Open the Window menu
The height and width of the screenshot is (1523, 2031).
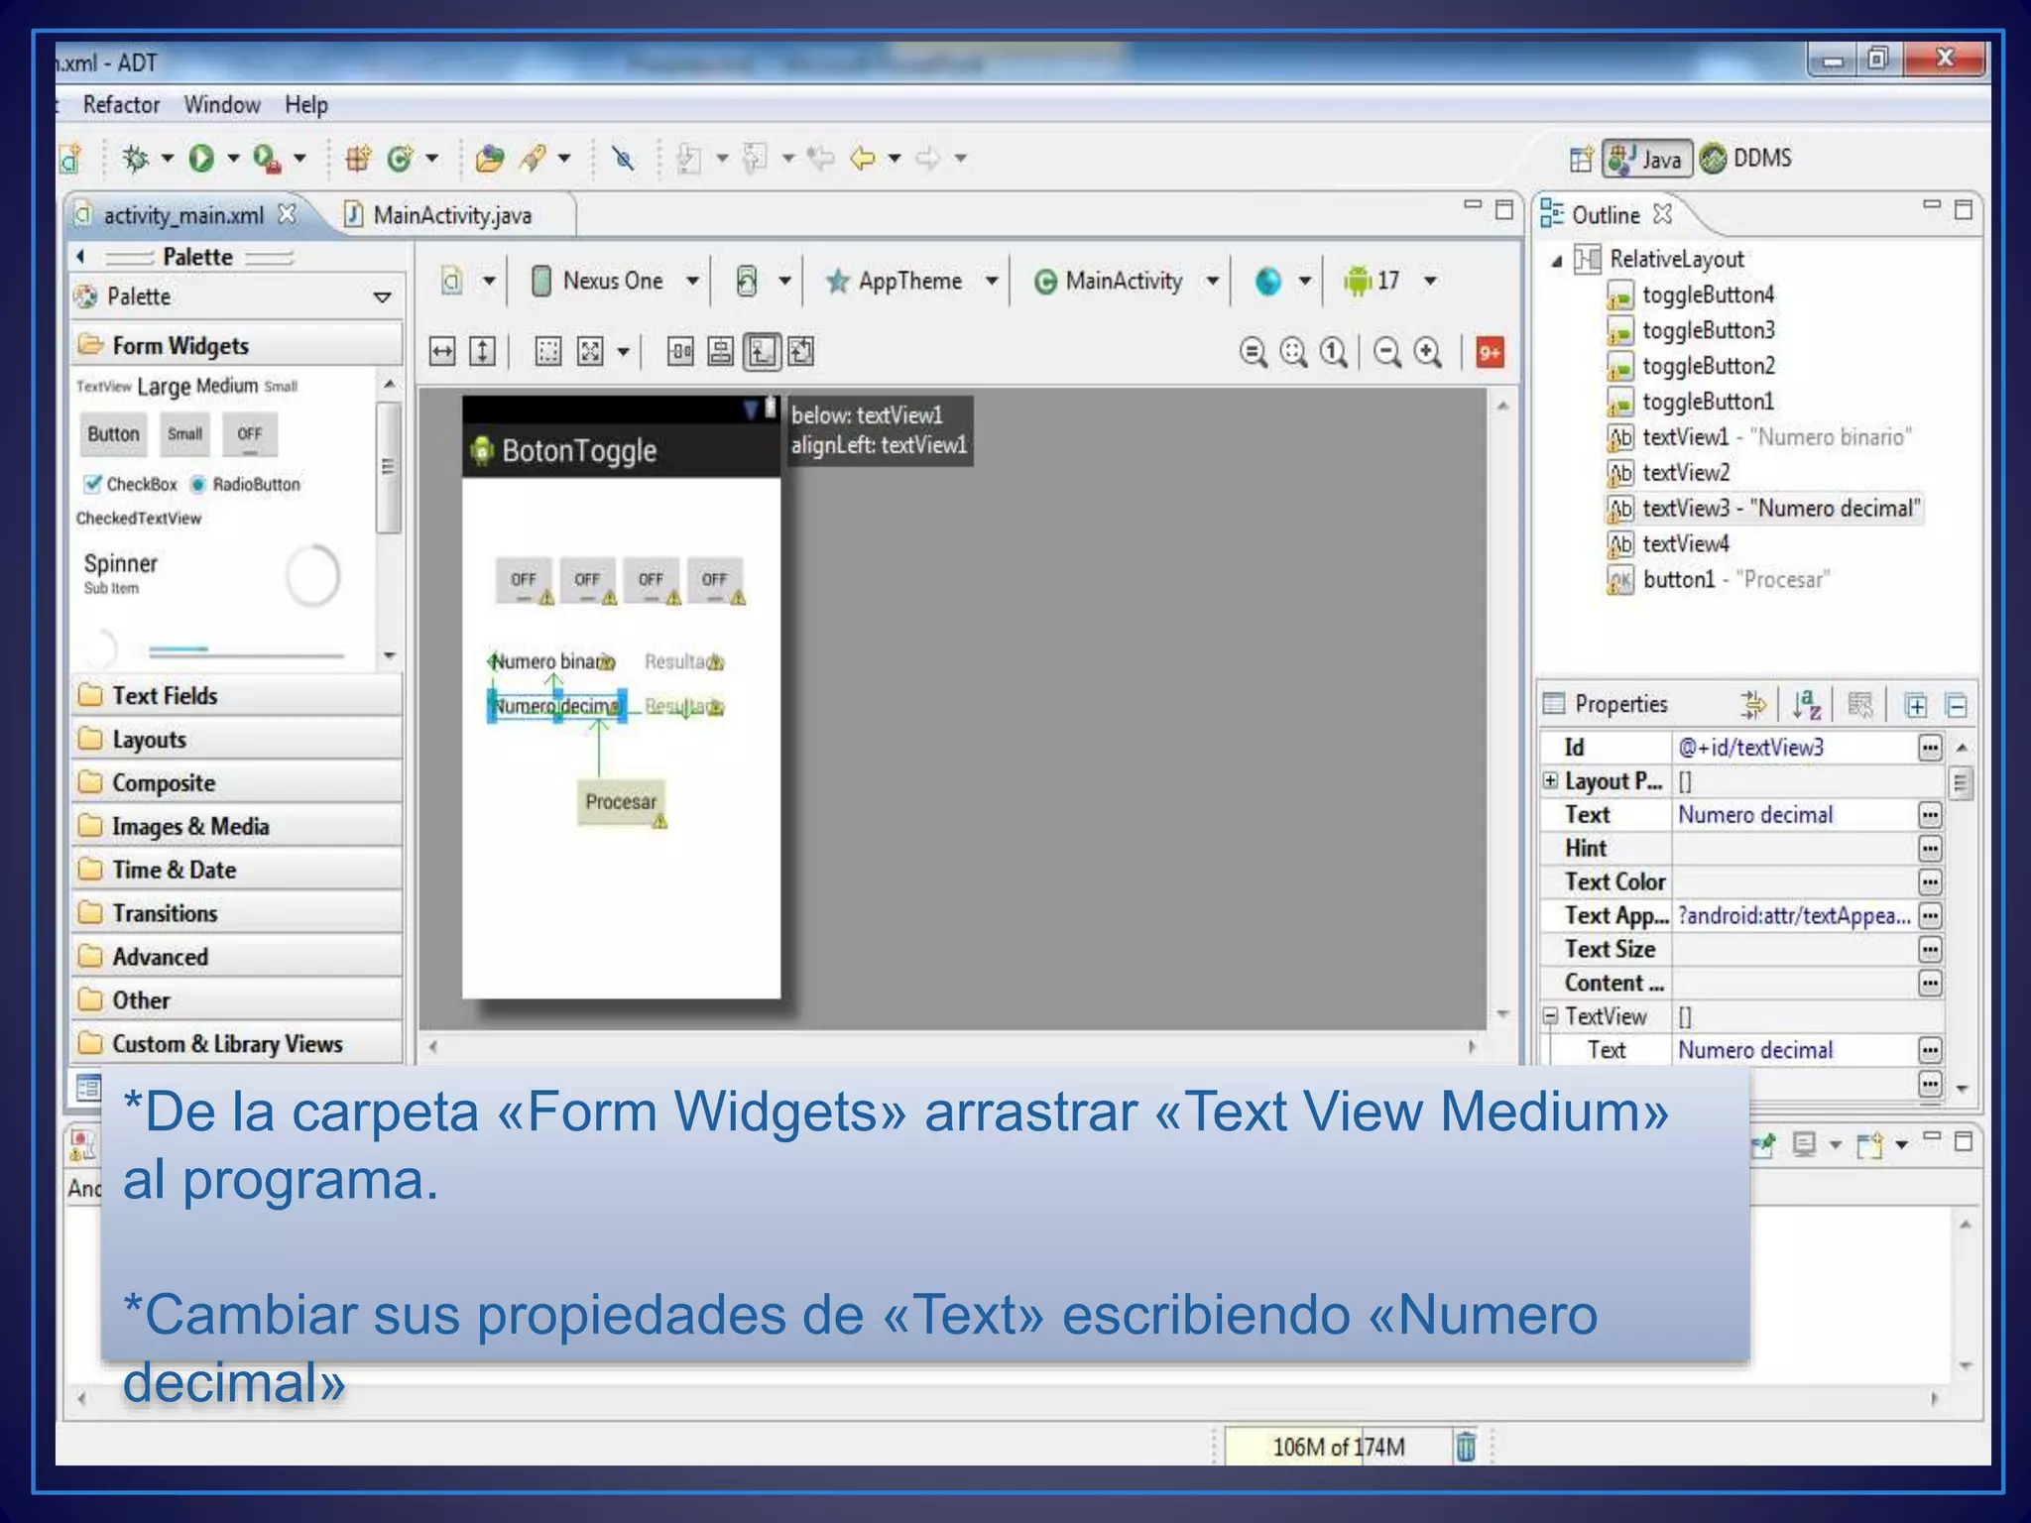222,104
